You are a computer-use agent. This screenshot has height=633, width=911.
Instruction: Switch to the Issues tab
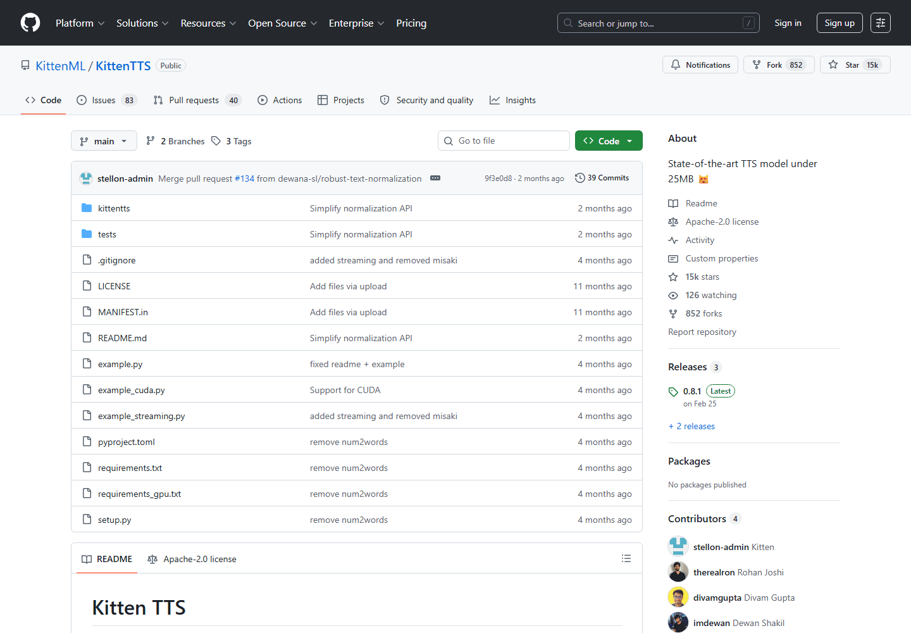click(106, 100)
